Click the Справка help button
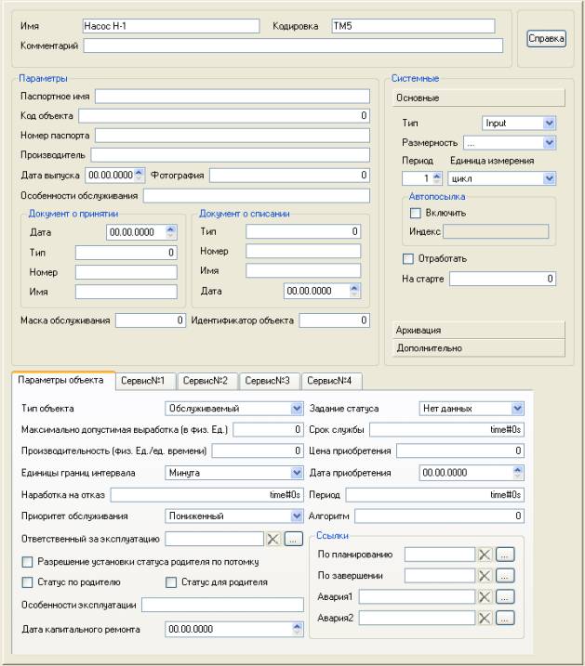585x666 pixels. tap(546, 39)
